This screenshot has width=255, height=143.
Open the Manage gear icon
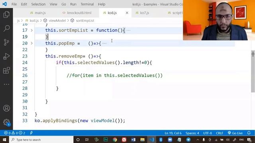pos(6,122)
